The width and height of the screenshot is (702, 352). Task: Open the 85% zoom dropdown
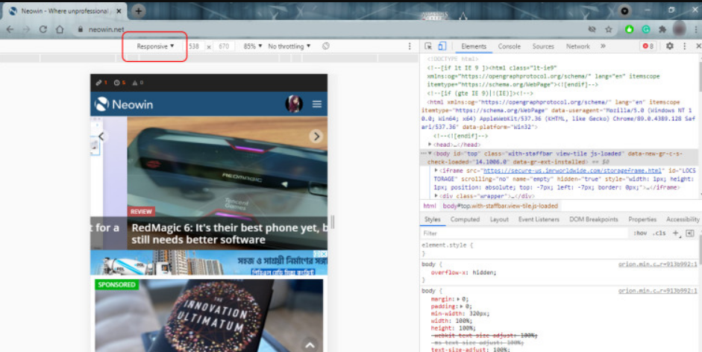tap(252, 46)
